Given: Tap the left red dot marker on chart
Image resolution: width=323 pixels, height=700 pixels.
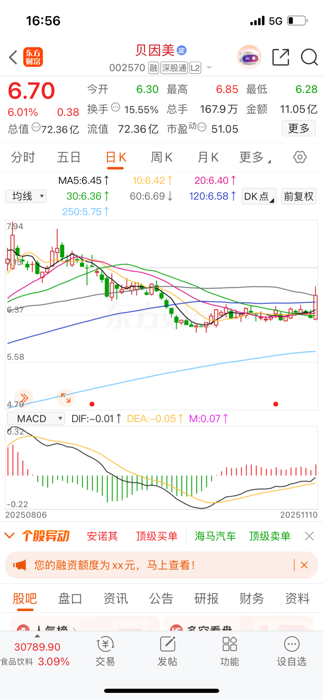Looking at the screenshot, I should click(x=92, y=404).
